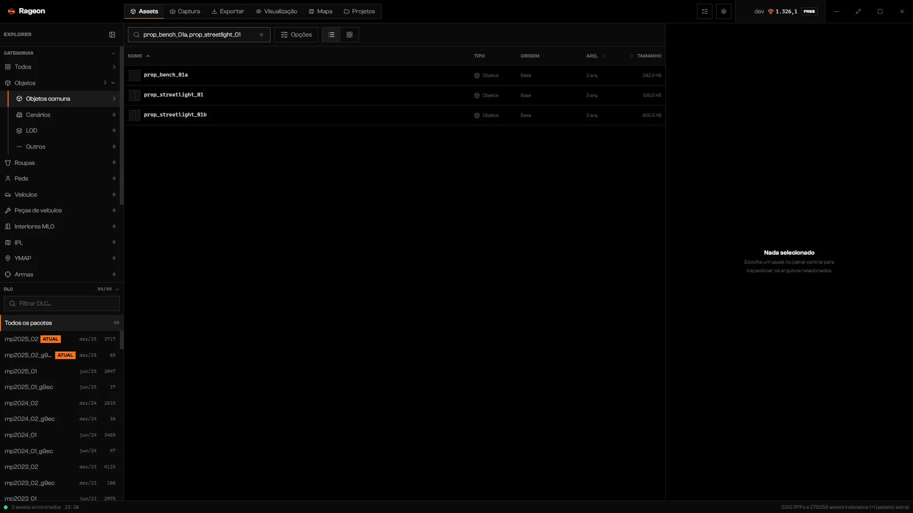Screen dimensions: 913x513
Task: Switch to list view layout
Action: (x=331, y=35)
